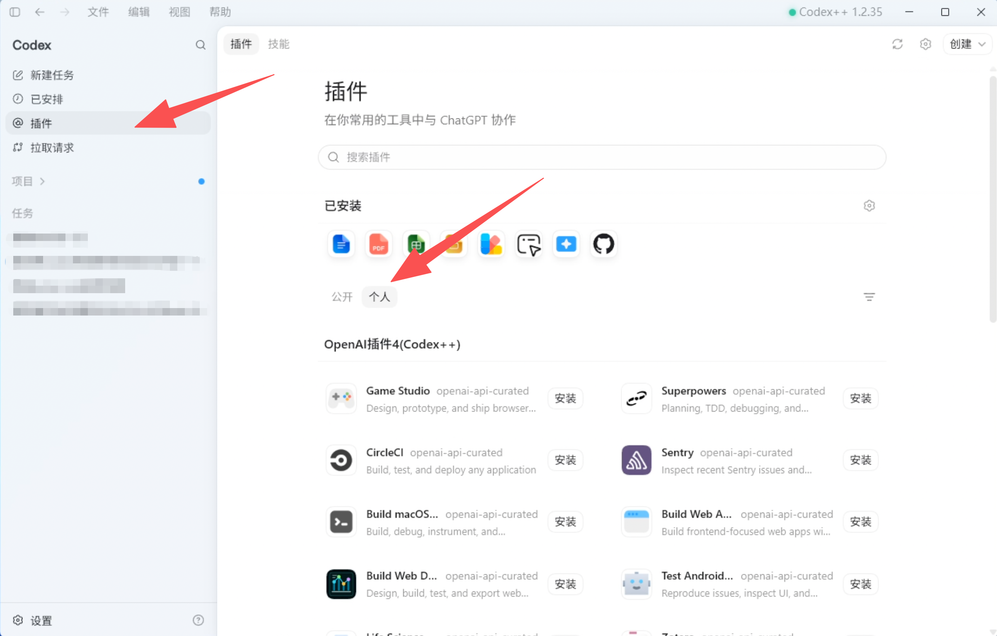Open the help question mark icon
The height and width of the screenshot is (636, 997).
[x=198, y=620]
